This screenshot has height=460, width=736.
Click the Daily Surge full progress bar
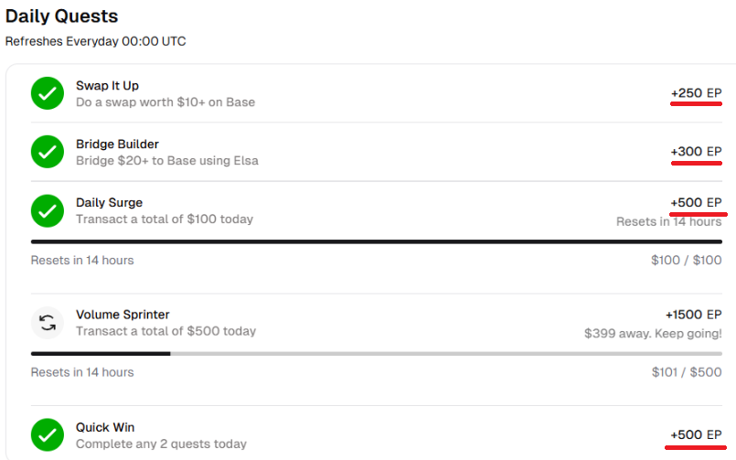377,241
